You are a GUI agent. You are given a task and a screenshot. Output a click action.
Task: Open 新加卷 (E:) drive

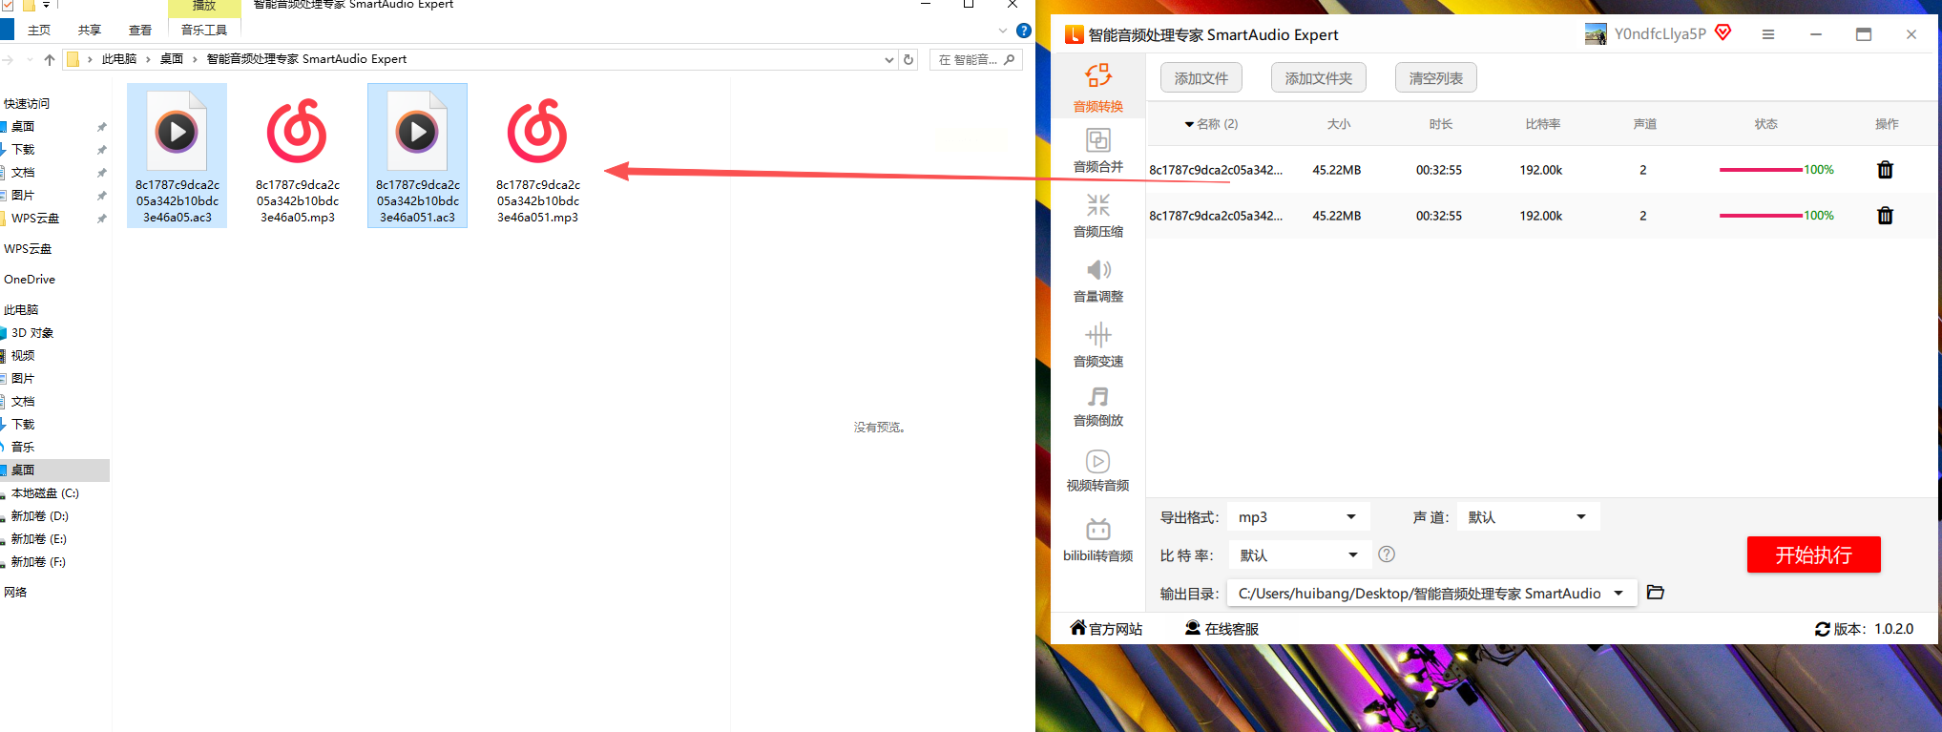(x=39, y=539)
